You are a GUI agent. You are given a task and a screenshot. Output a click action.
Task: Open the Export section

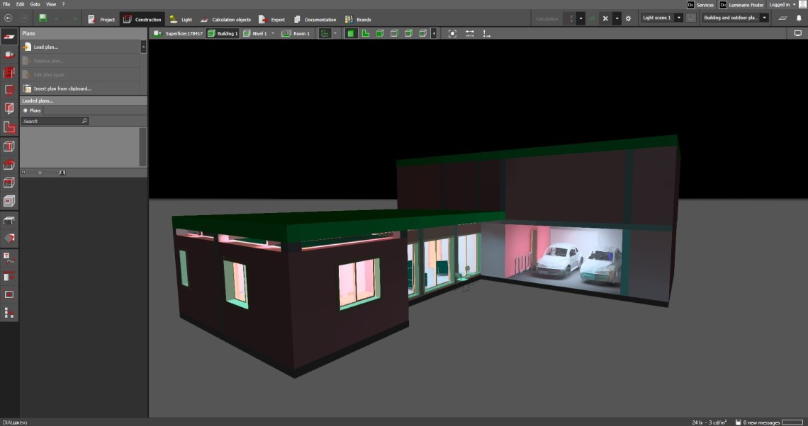pyautogui.click(x=271, y=19)
